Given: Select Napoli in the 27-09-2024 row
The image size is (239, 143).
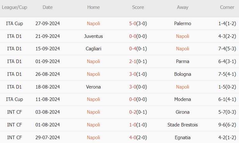Looking at the screenshot, I should click(93, 24).
